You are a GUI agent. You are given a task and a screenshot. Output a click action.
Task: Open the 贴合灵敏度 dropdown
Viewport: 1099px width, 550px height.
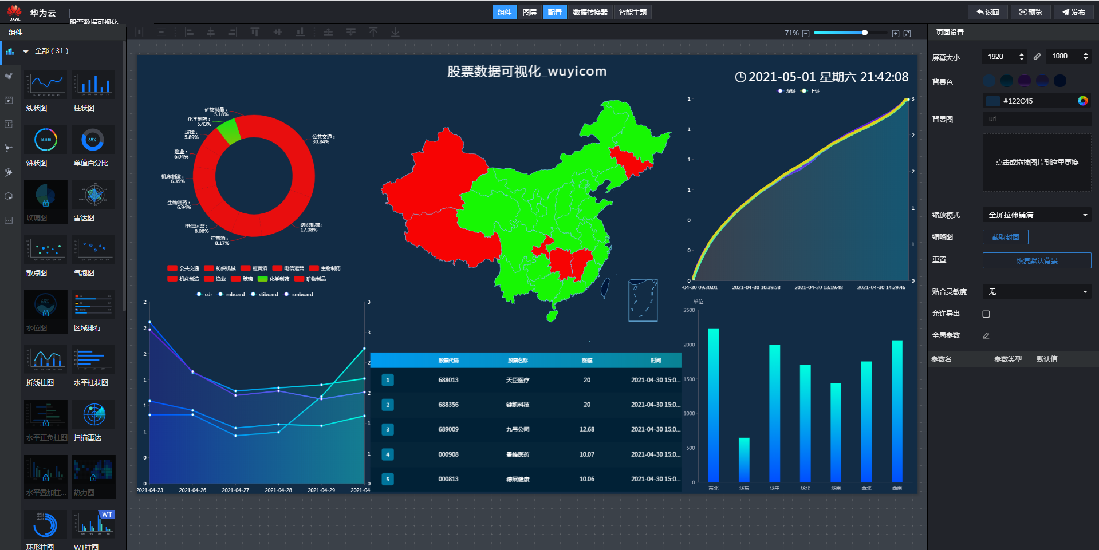(1037, 292)
